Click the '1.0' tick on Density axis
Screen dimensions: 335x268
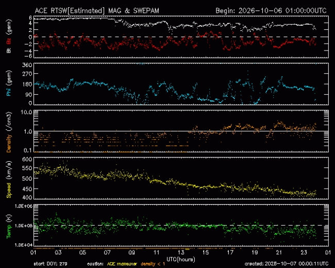point(28,131)
